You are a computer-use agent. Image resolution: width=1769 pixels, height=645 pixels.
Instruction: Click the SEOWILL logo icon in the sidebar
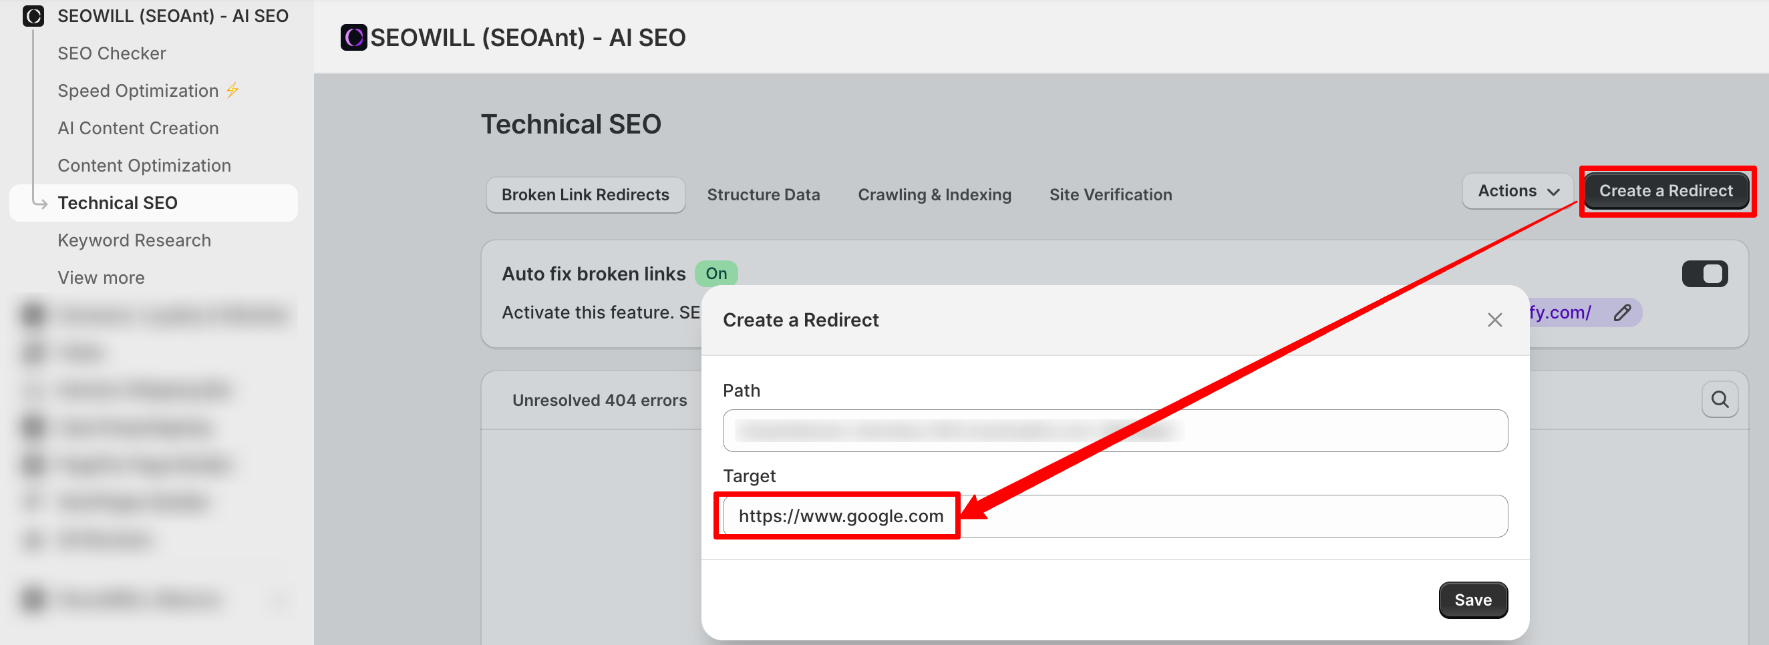coord(33,16)
